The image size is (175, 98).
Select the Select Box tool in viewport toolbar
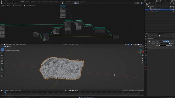point(2,50)
